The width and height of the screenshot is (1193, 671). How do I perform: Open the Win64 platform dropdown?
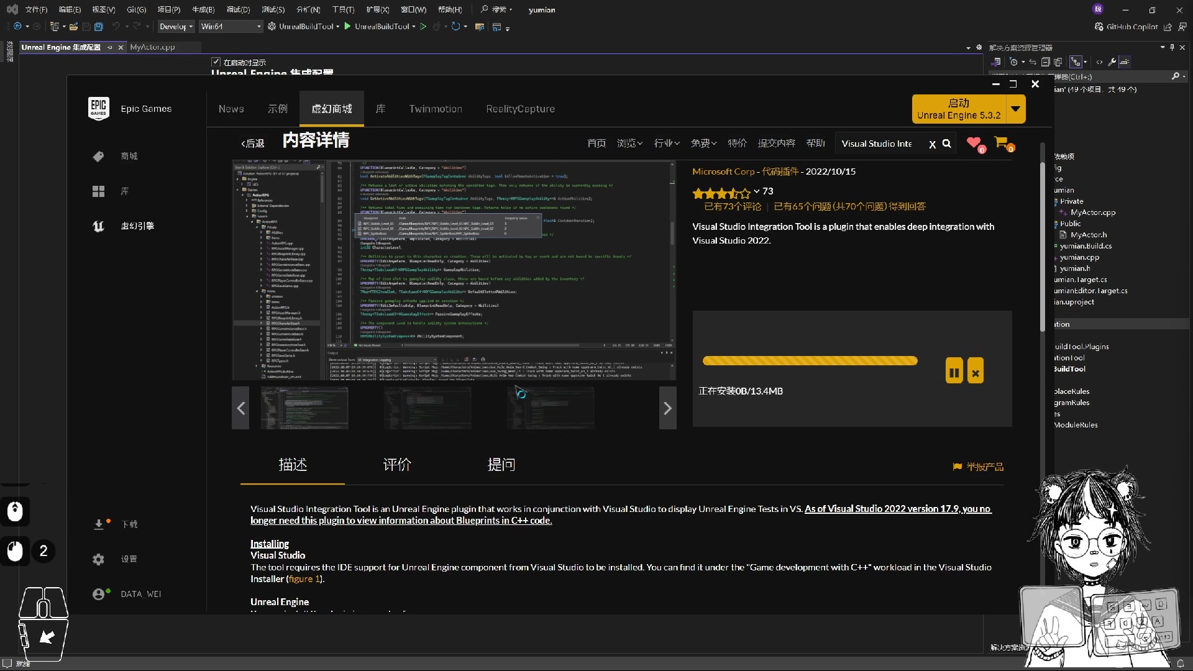pyautogui.click(x=231, y=27)
